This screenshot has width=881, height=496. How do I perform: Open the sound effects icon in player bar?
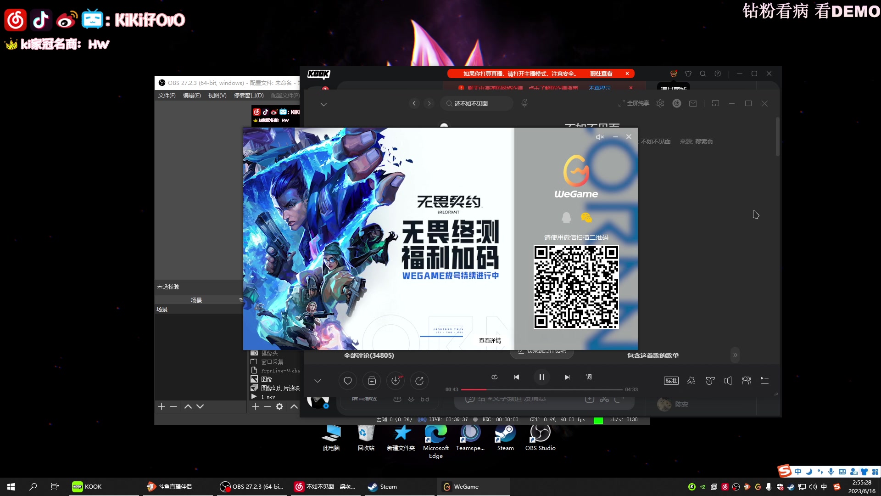[x=691, y=381]
